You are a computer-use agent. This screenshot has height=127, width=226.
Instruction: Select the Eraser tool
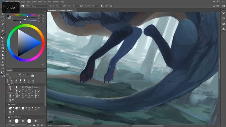[x=2, y=41]
